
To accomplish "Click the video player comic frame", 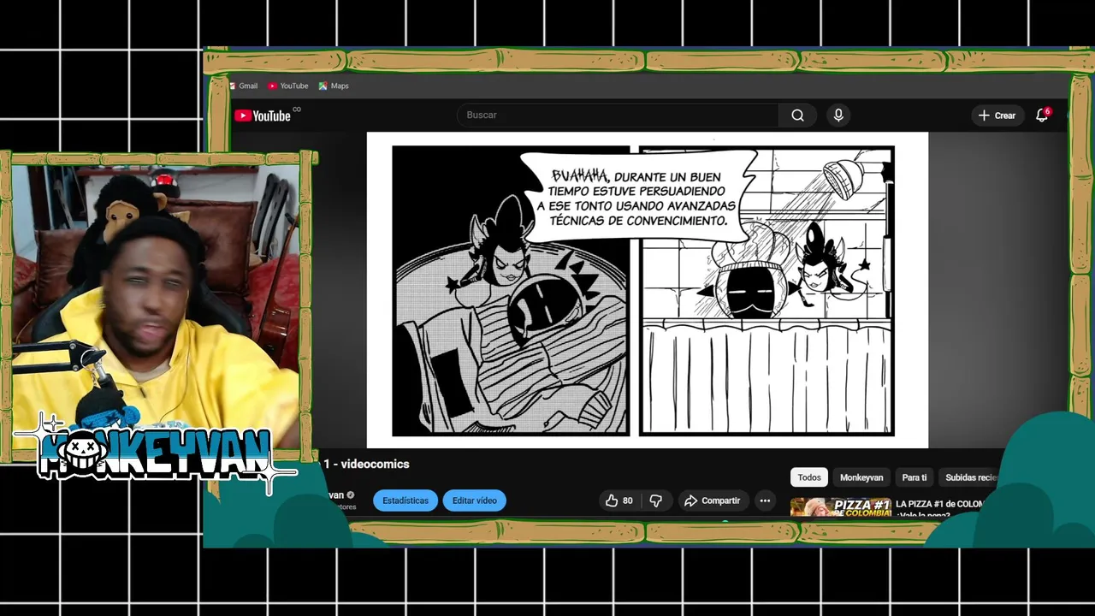I will [647, 290].
